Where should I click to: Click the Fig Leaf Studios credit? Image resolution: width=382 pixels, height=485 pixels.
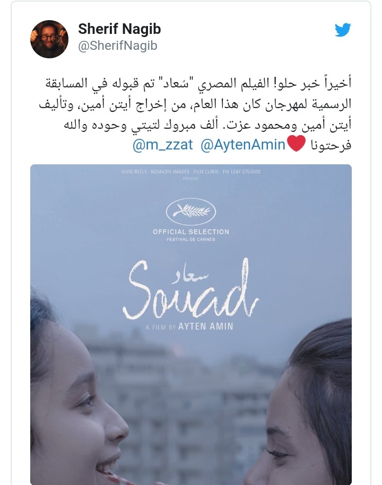point(241,172)
